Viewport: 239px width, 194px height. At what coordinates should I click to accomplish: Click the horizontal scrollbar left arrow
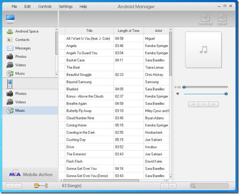[61, 181]
